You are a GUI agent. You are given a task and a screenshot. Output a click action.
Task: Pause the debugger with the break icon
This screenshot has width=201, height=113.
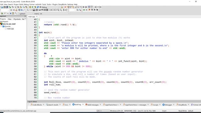pos(83,7)
